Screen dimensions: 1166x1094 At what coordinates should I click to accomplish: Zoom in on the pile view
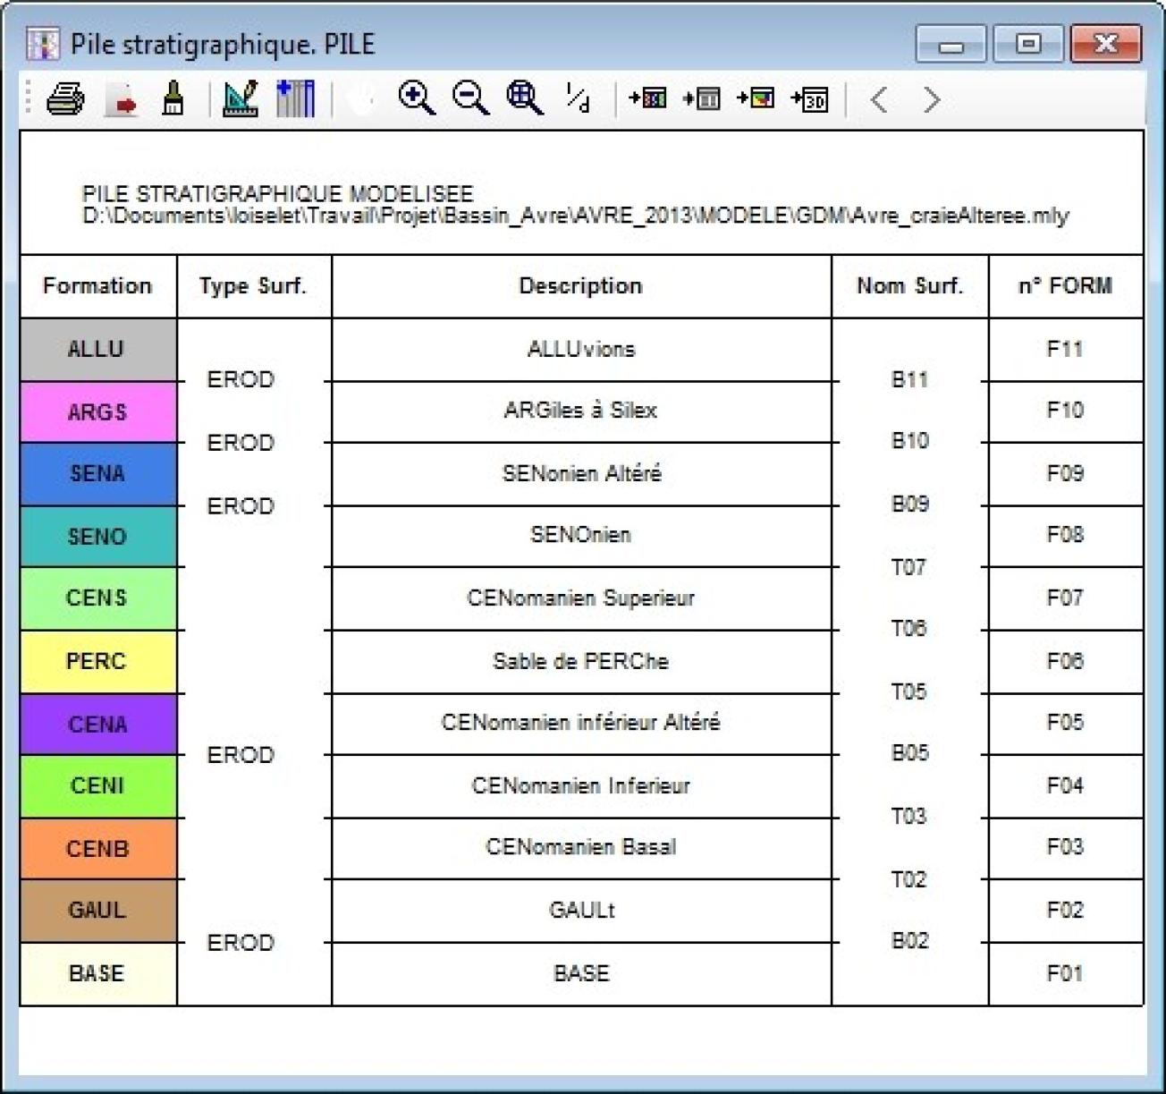coord(417,99)
